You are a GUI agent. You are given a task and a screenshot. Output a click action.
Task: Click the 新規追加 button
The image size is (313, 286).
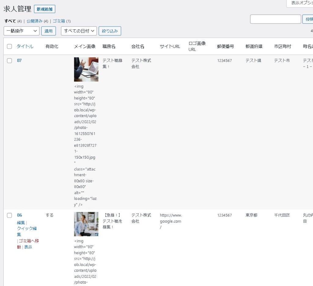[x=45, y=9]
